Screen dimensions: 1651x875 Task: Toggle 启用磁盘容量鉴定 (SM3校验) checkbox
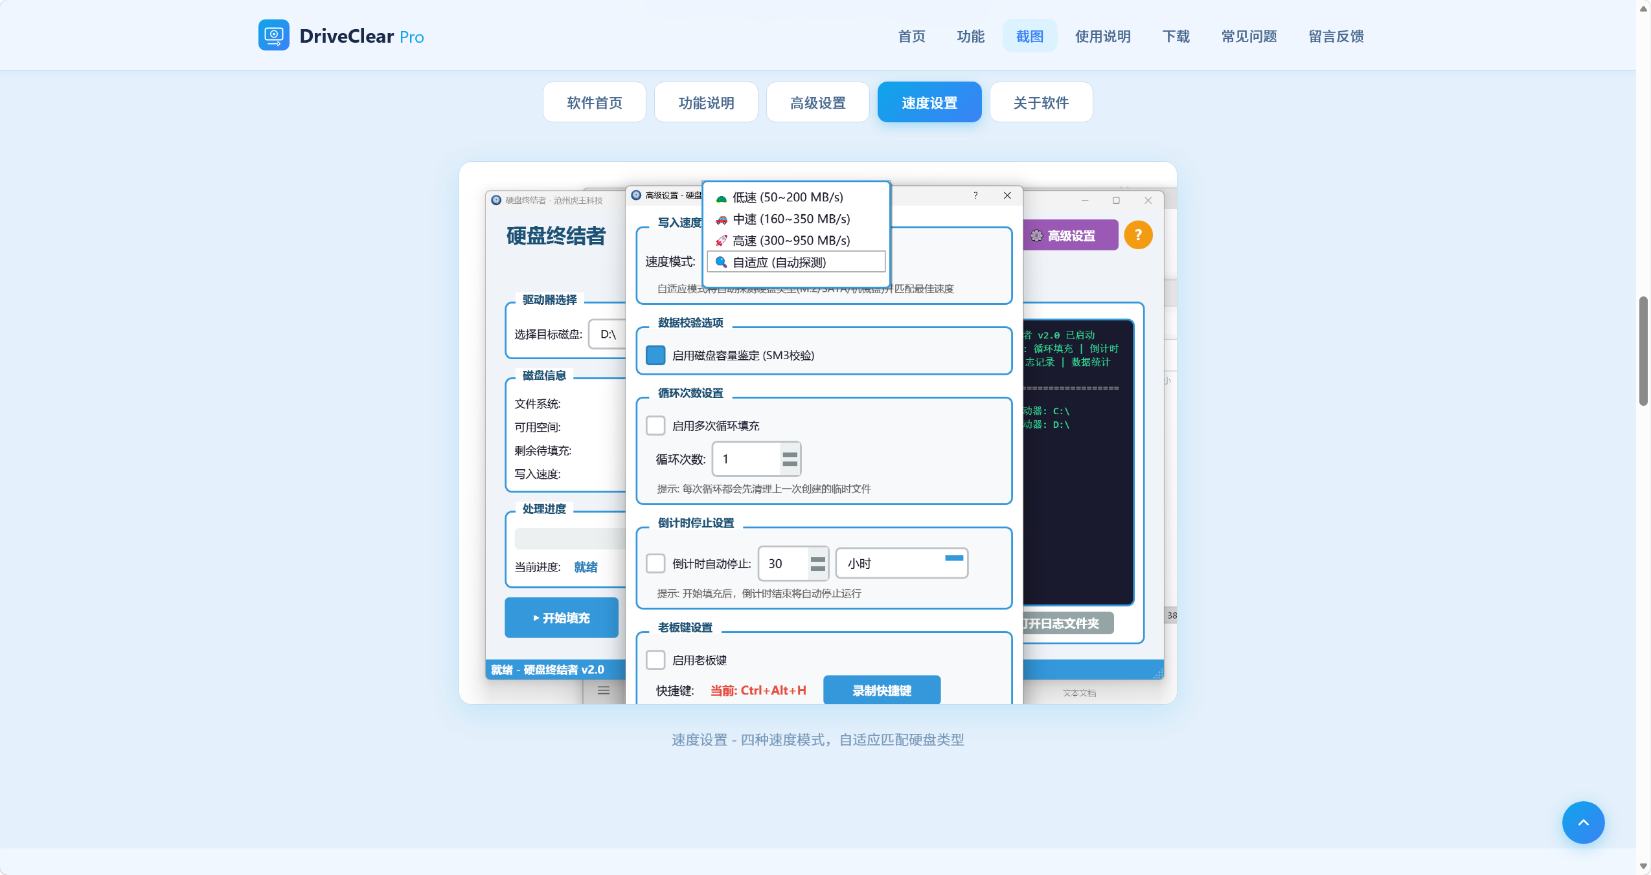tap(655, 355)
